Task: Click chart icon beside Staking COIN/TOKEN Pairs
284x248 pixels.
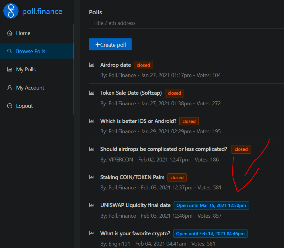Action: (91, 177)
